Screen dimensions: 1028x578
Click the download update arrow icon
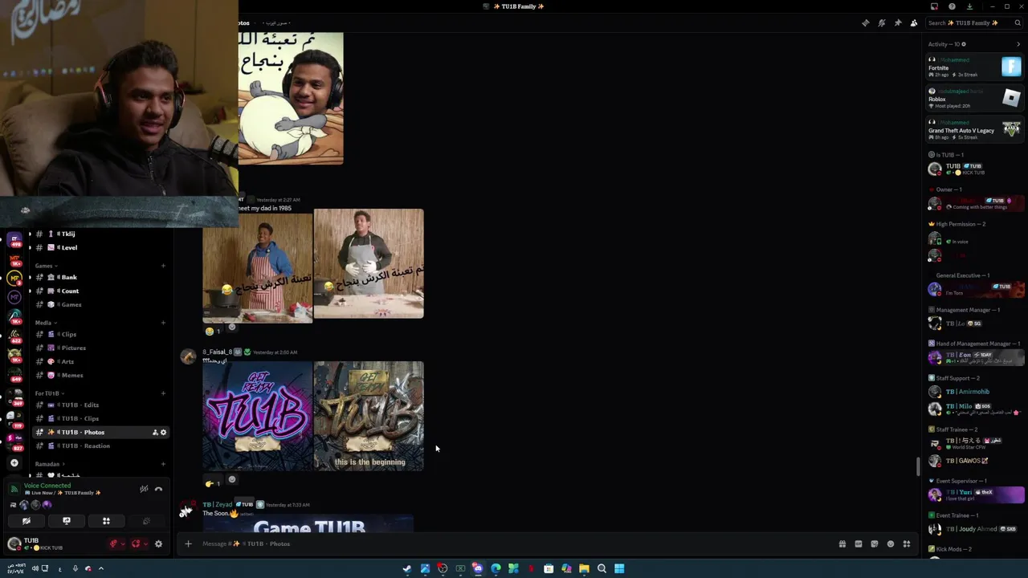pyautogui.click(x=969, y=6)
